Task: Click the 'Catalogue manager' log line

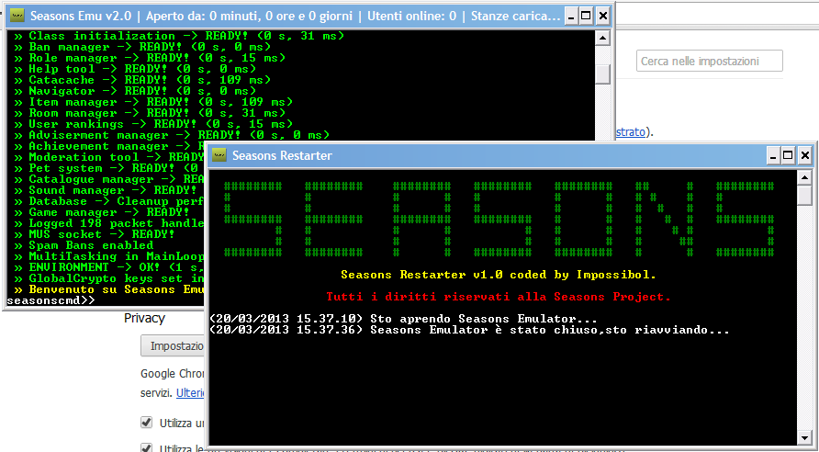Action: click(x=109, y=179)
